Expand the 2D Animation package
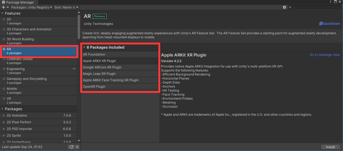 point(4,115)
